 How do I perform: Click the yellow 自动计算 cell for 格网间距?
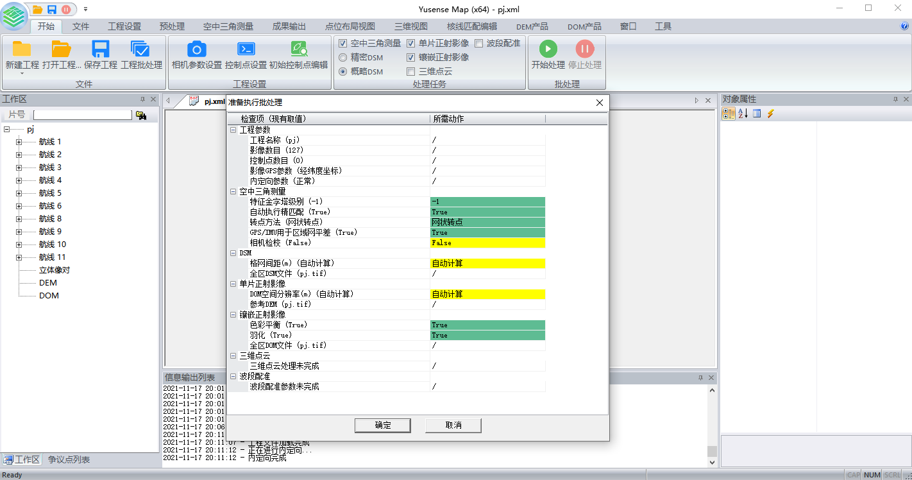[487, 263]
